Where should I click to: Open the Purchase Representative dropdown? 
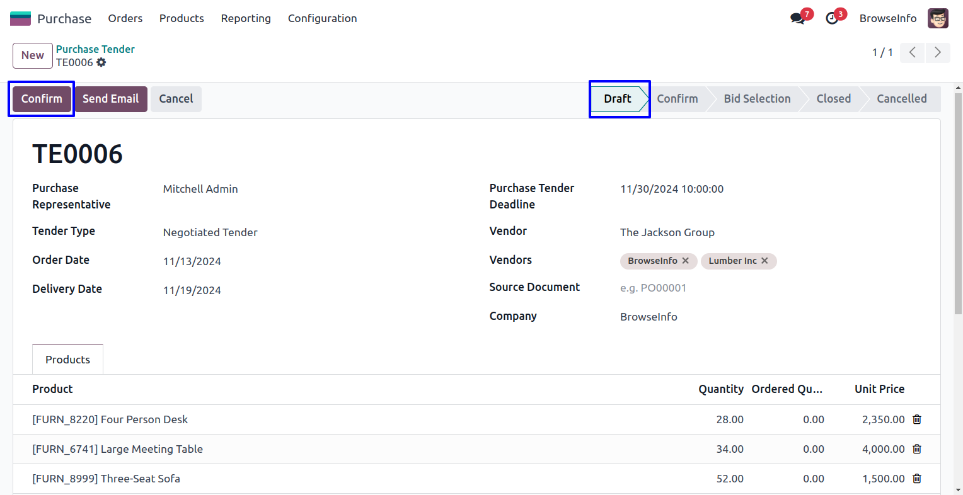pyautogui.click(x=315, y=189)
